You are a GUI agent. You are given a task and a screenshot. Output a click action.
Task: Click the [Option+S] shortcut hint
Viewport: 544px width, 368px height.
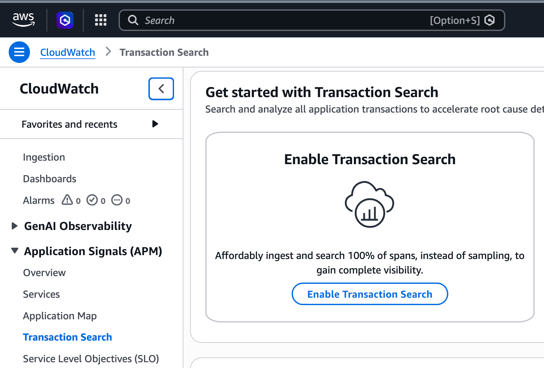tap(455, 20)
